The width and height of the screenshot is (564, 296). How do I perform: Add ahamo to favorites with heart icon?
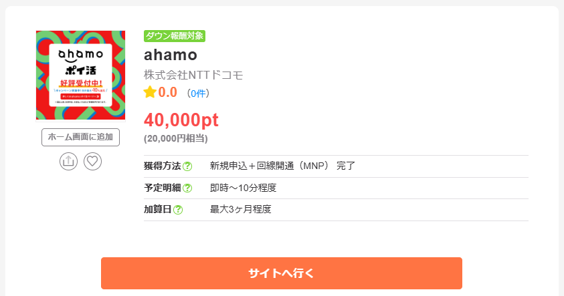tap(92, 161)
